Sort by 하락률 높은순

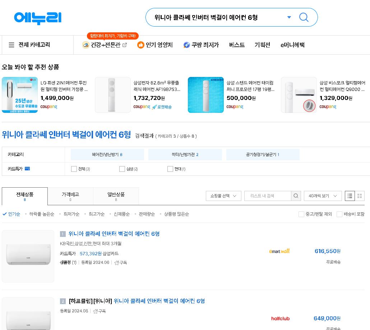[42, 214]
